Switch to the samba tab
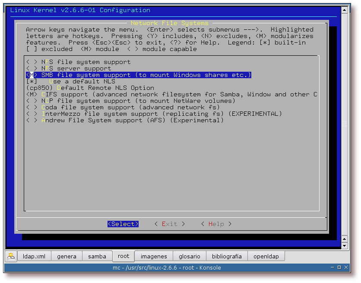 click(x=97, y=256)
